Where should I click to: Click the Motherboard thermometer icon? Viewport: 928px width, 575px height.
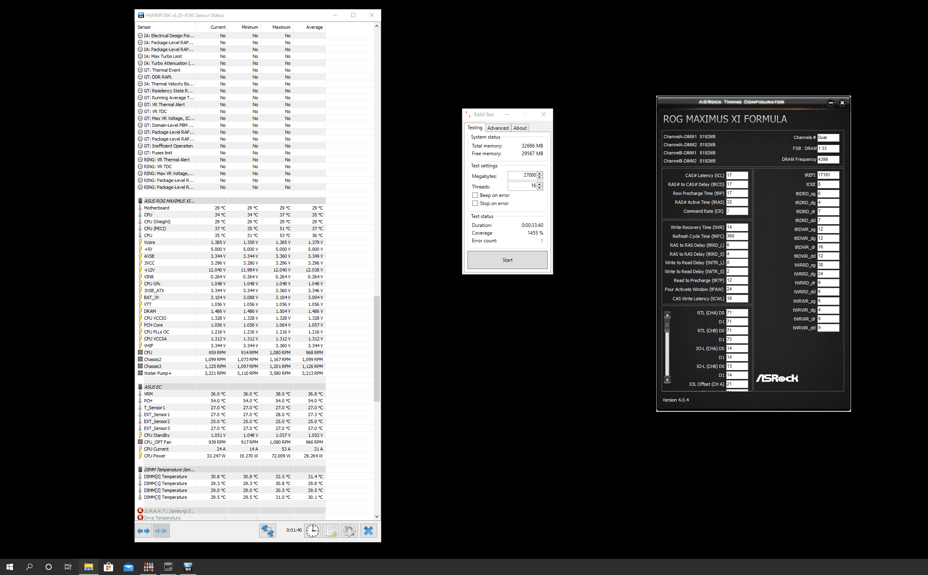click(x=140, y=208)
